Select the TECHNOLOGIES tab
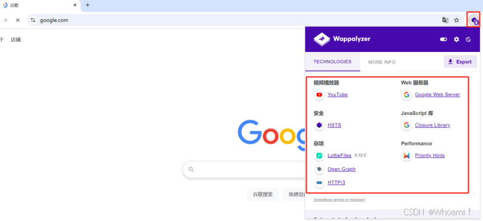The image size is (483, 221). point(332,62)
